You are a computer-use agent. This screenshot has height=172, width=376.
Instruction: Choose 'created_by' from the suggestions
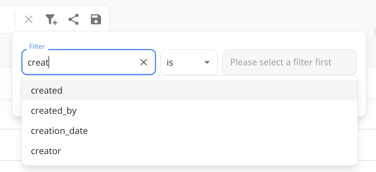[x=54, y=111]
